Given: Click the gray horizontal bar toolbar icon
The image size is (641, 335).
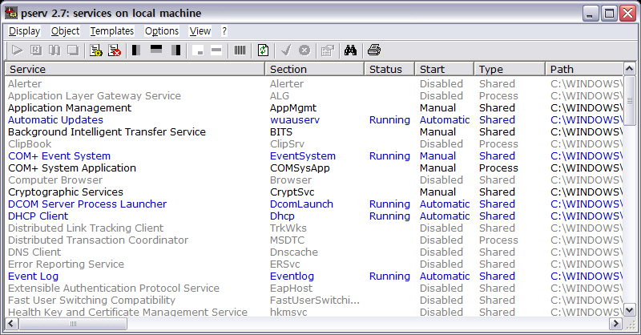Looking at the screenshot, I should 216,50.
